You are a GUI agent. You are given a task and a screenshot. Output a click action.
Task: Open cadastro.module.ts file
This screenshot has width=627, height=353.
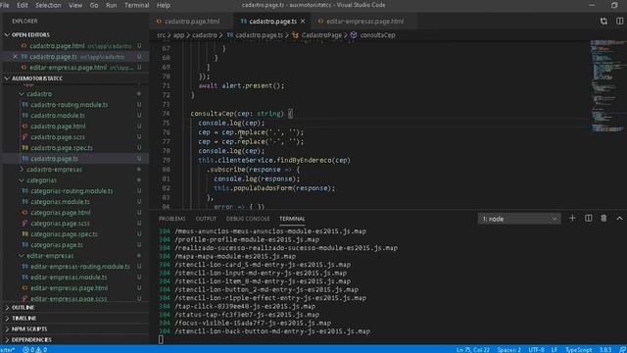(x=58, y=116)
